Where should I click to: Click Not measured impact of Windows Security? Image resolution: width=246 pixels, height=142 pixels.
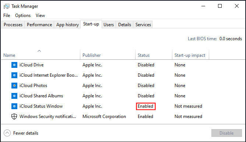(188, 117)
